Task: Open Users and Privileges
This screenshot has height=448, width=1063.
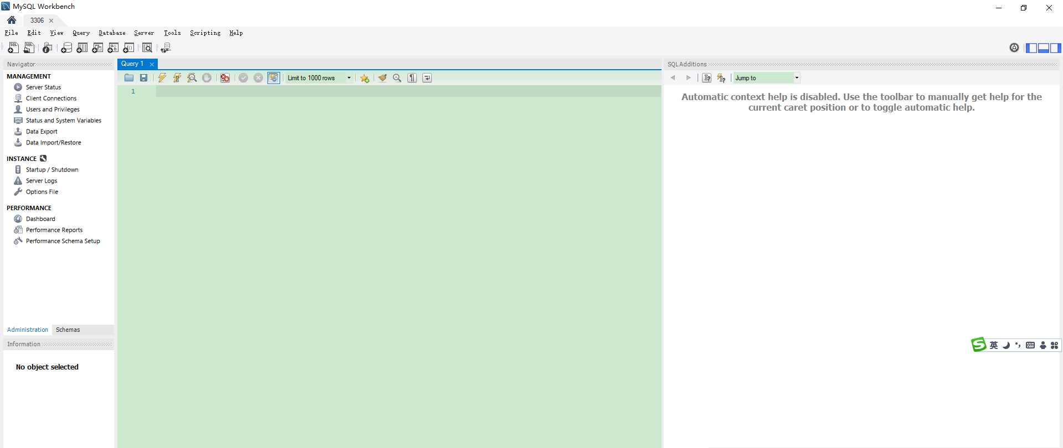Action: pyautogui.click(x=53, y=110)
